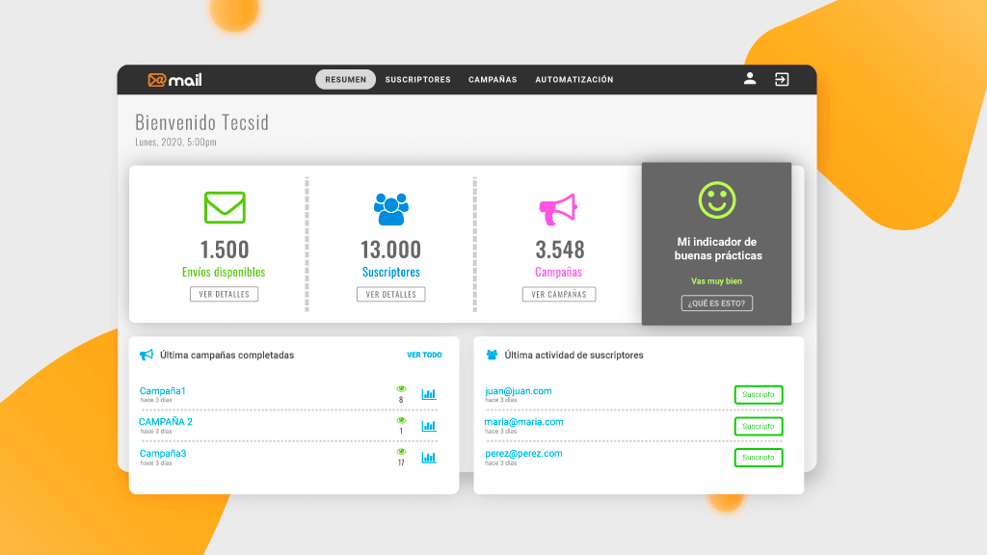Screen dimensions: 987x555
Task: Click the Última campañas completadas title
Action: 227,355
